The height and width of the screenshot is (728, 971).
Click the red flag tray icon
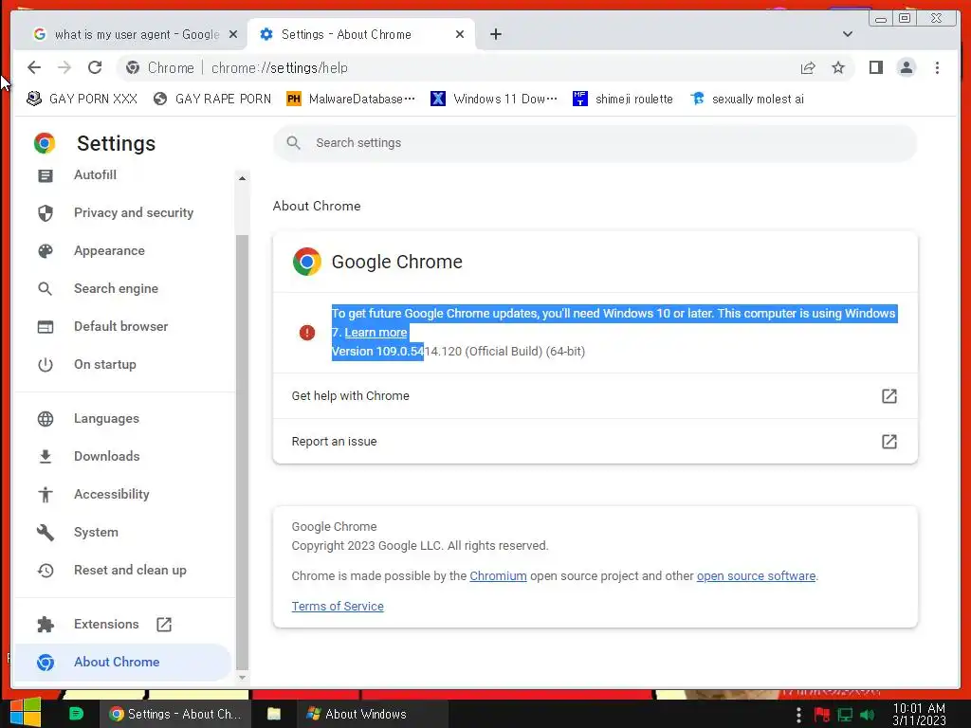click(822, 715)
